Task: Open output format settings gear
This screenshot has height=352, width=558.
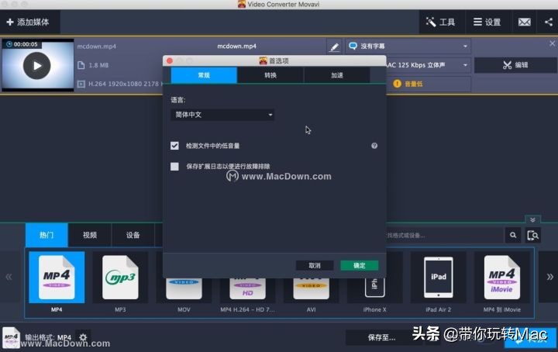Action: (83, 337)
